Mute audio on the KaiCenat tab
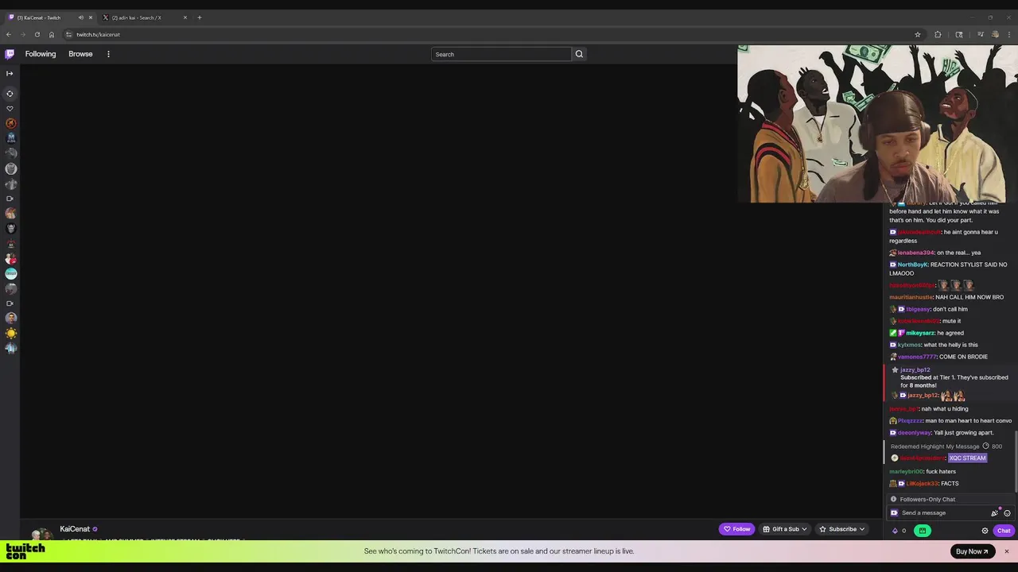The image size is (1018, 572). click(80, 17)
